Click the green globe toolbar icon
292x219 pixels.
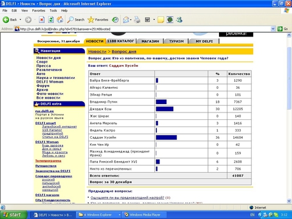click(x=170, y=19)
